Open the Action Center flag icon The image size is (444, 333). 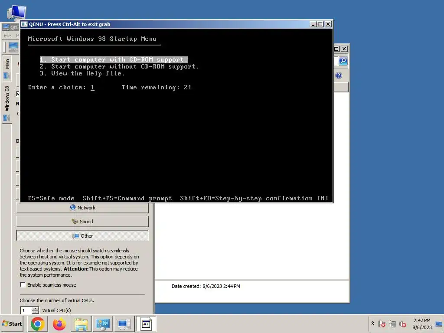[x=382, y=323]
